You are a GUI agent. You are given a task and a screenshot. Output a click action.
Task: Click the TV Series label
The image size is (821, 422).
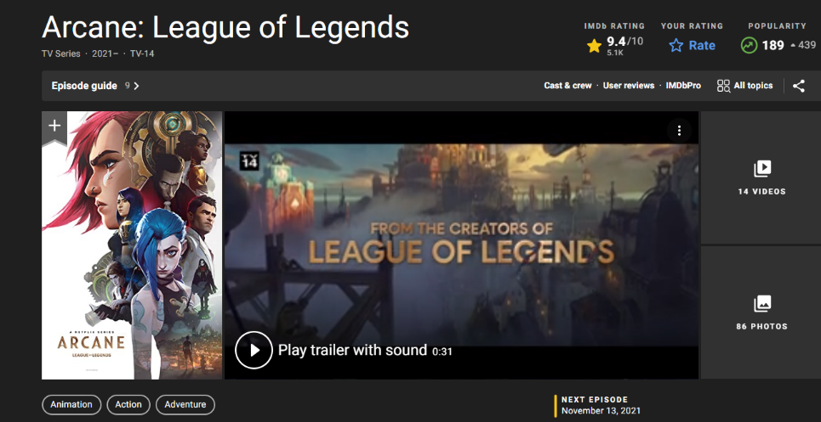click(x=61, y=53)
